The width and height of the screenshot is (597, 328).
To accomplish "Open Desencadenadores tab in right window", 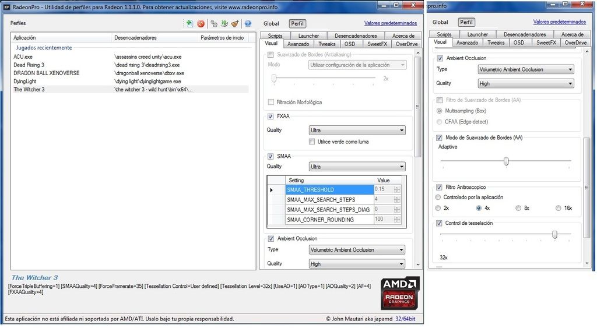I will pos(524,34).
